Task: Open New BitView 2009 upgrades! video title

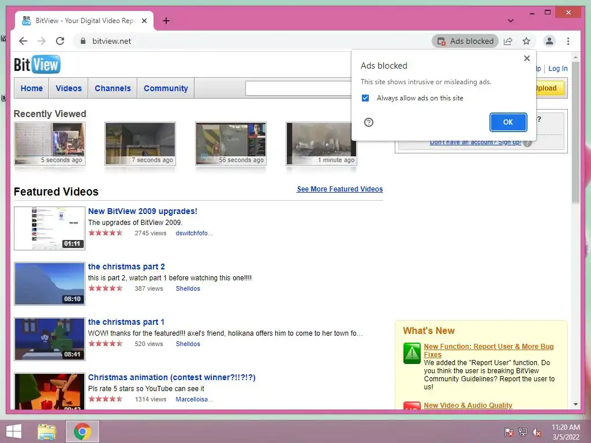Action: click(143, 211)
